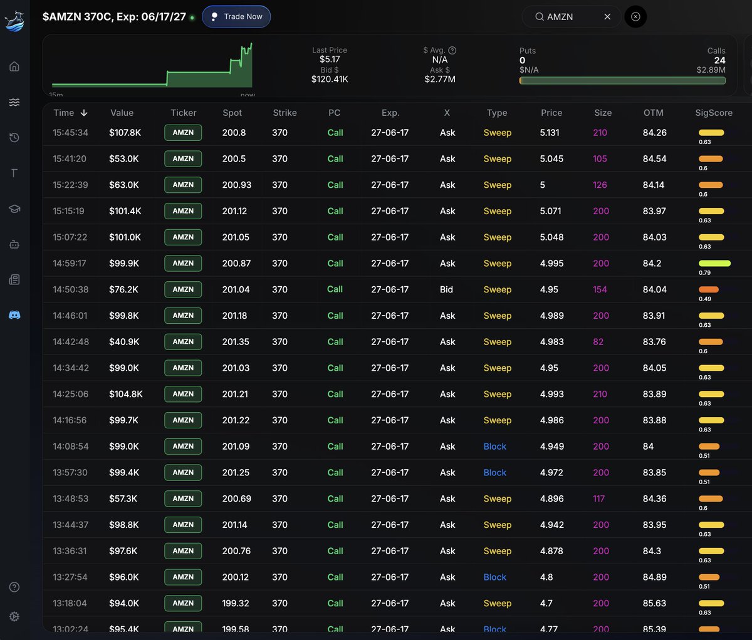
Task: Click the Last Price $5.17 value
Action: [x=330, y=59]
